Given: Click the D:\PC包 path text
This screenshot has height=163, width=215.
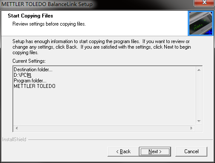Looking at the screenshot, I should click(22, 75).
